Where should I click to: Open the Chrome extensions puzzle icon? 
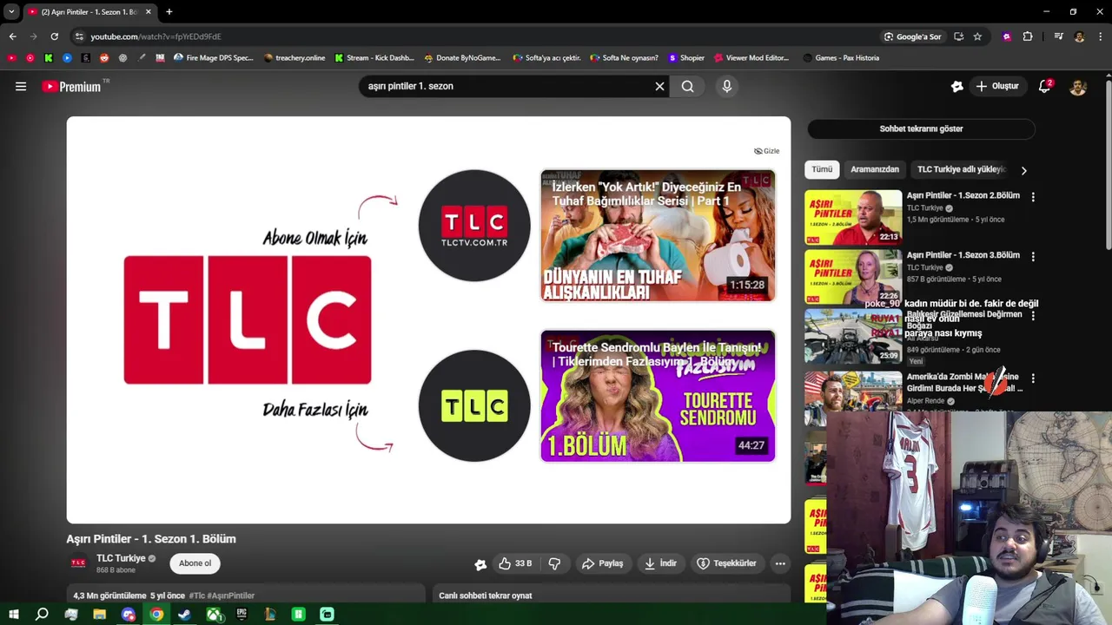tap(1028, 36)
